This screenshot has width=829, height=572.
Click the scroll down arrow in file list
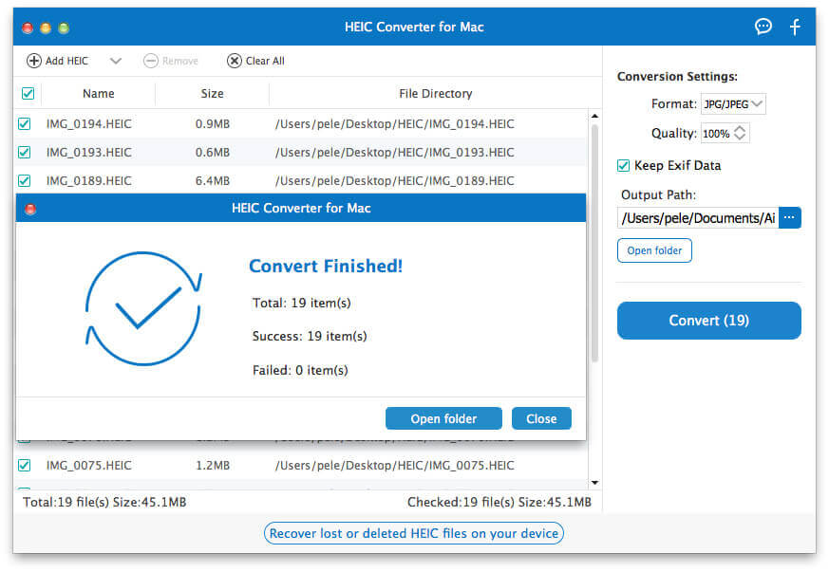click(594, 483)
